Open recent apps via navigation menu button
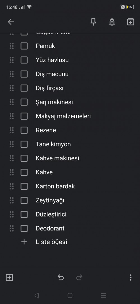The width and height of the screenshot is (140, 304). tap(103, 295)
